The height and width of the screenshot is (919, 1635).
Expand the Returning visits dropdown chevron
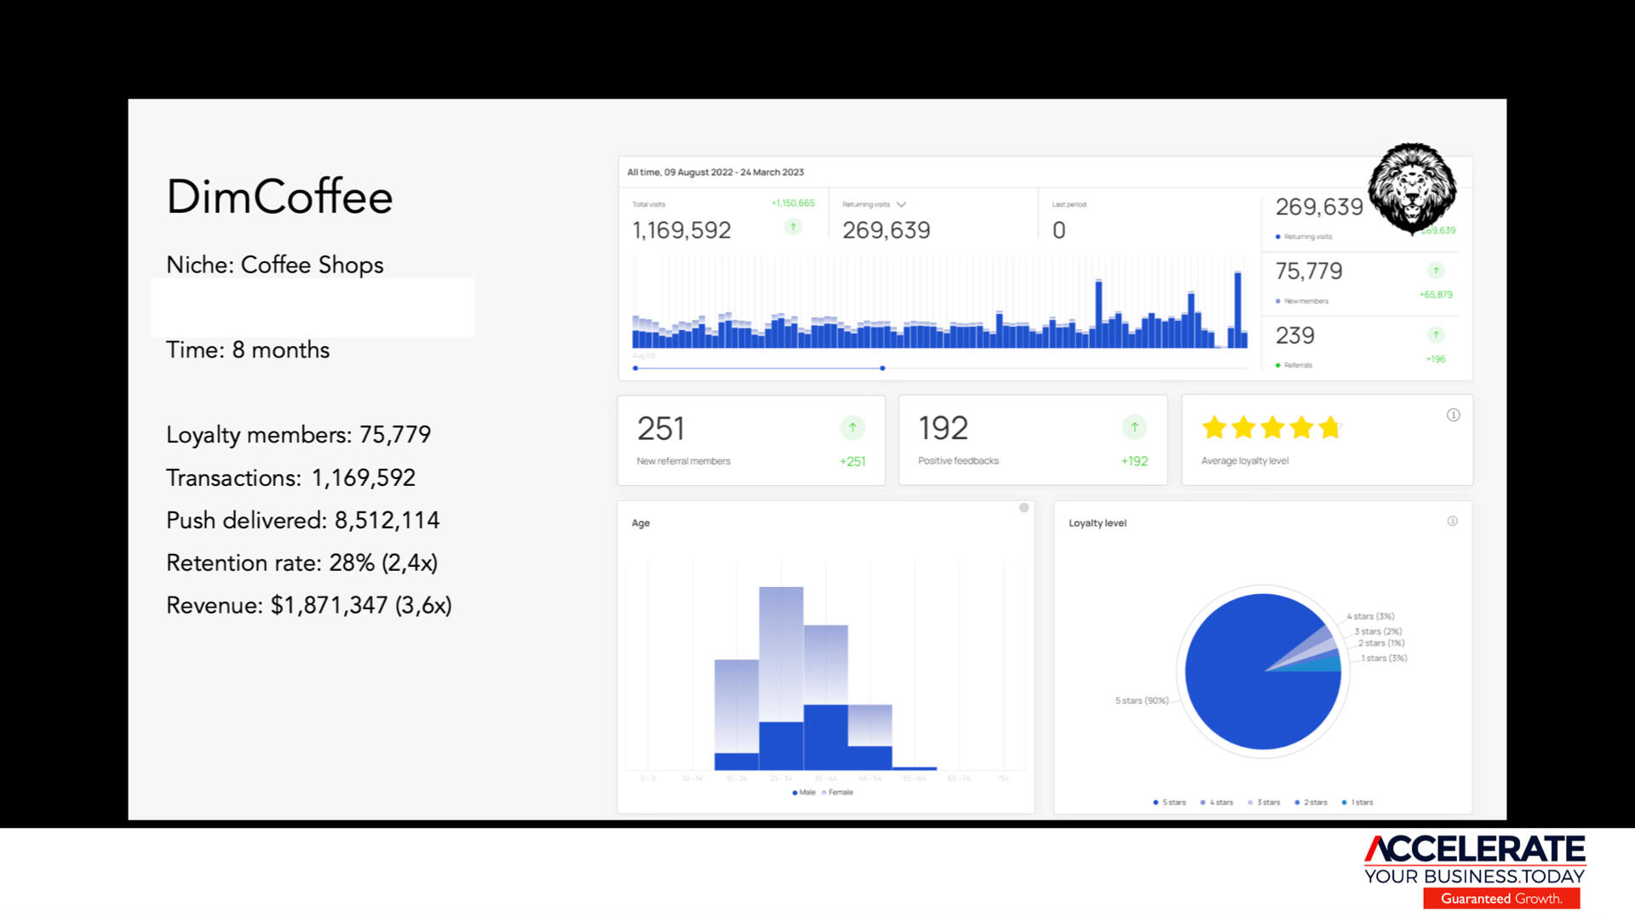pos(901,204)
